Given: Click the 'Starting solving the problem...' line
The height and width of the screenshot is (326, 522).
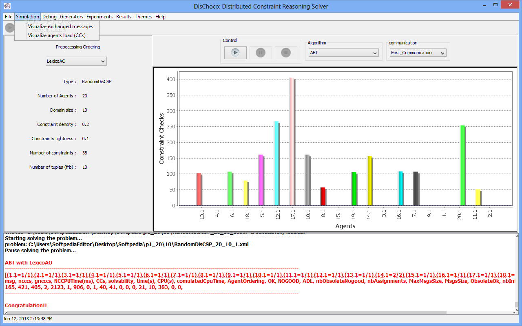Looking at the screenshot, I should point(43,238).
